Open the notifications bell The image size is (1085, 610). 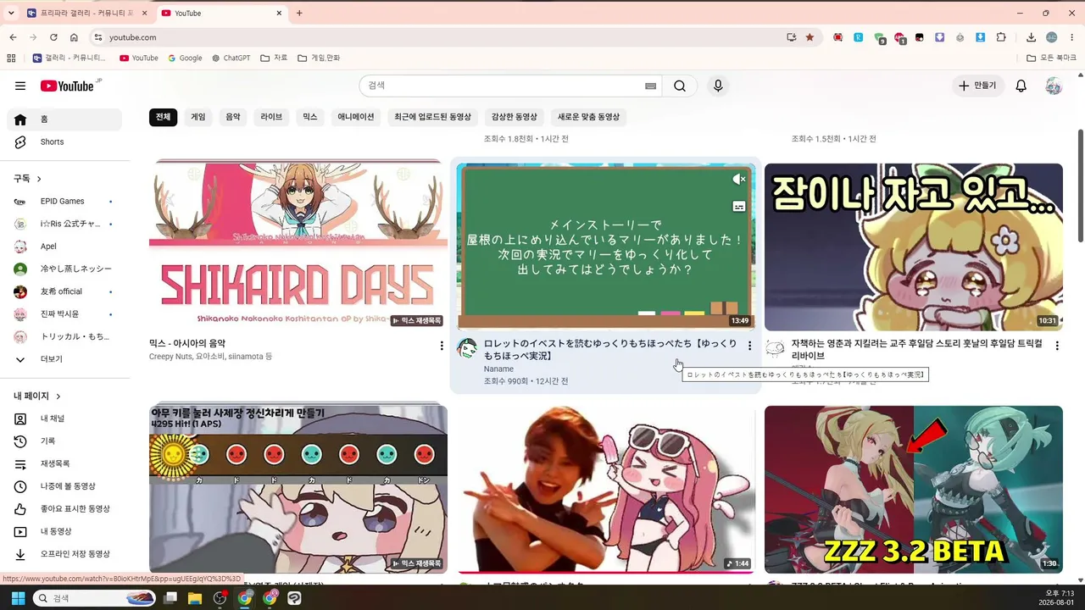point(1021,86)
